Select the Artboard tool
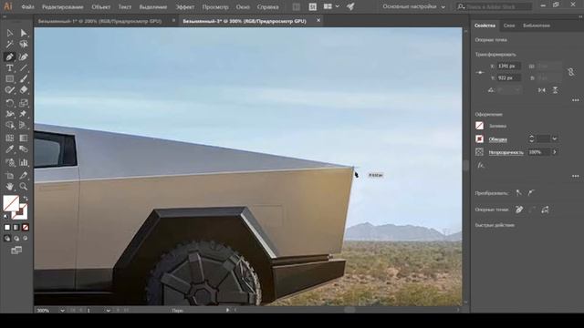The height and width of the screenshot is (328, 584). [10, 175]
